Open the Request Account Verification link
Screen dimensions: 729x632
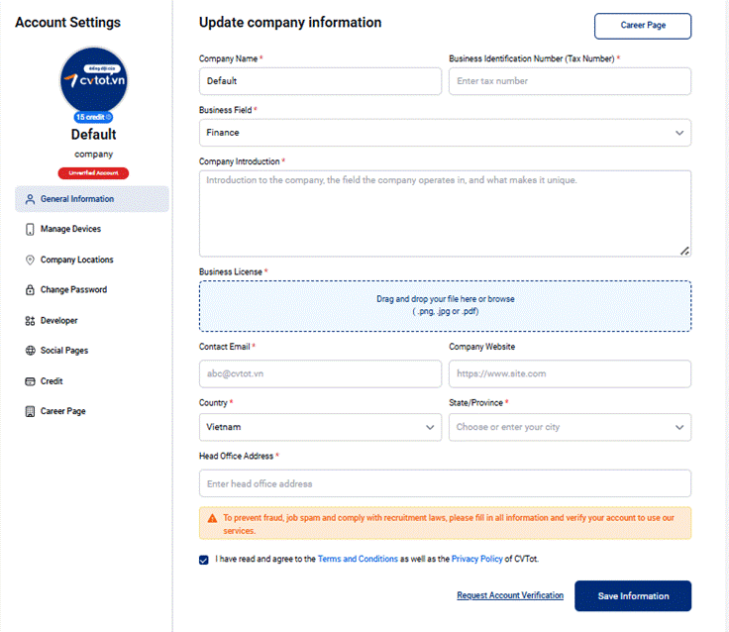[510, 596]
